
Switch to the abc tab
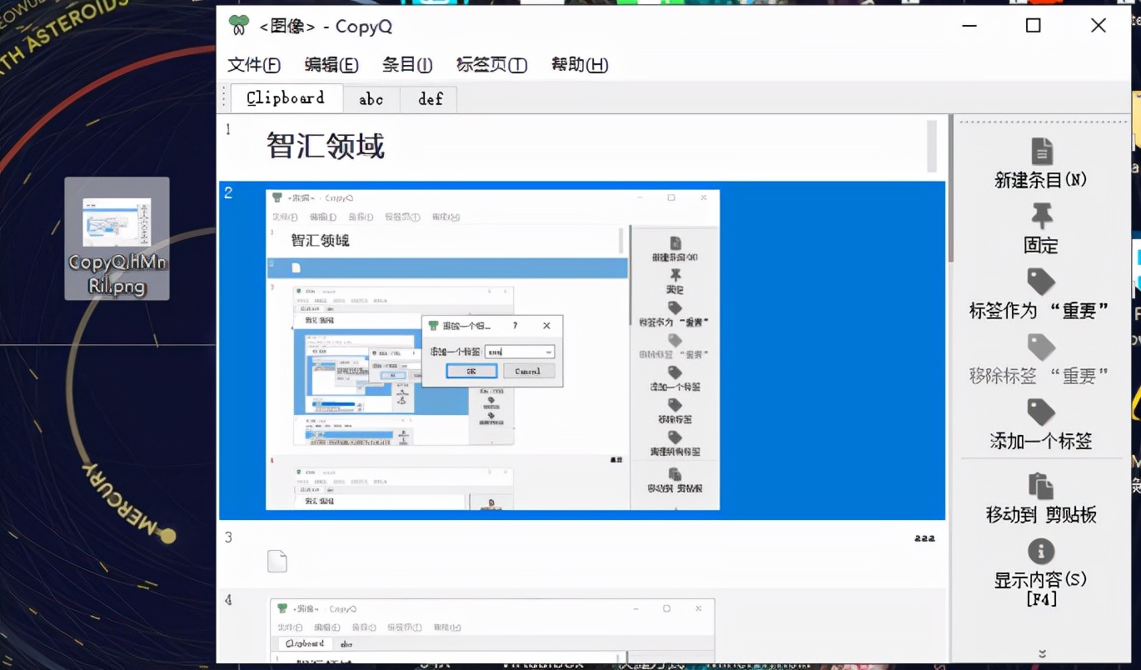click(x=371, y=98)
